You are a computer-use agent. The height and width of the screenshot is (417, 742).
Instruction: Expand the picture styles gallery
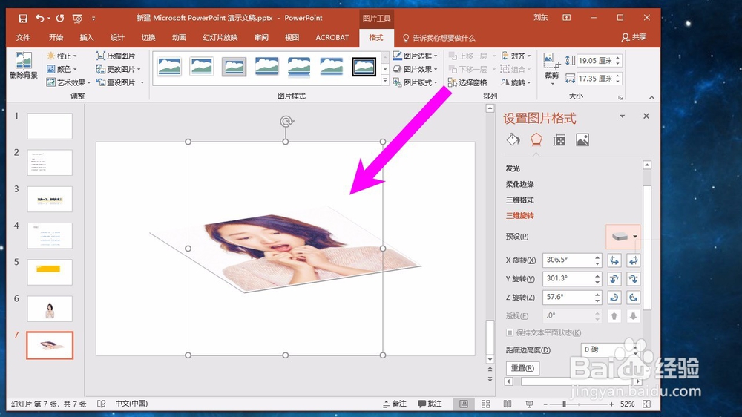(x=384, y=81)
